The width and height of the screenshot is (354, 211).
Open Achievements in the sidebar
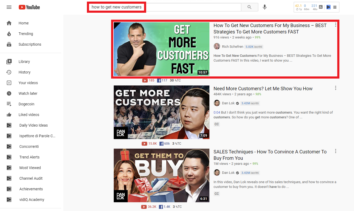31,189
